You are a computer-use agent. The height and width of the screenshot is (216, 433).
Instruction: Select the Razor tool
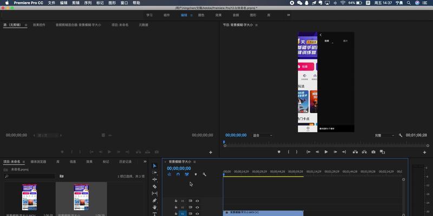coord(154,186)
